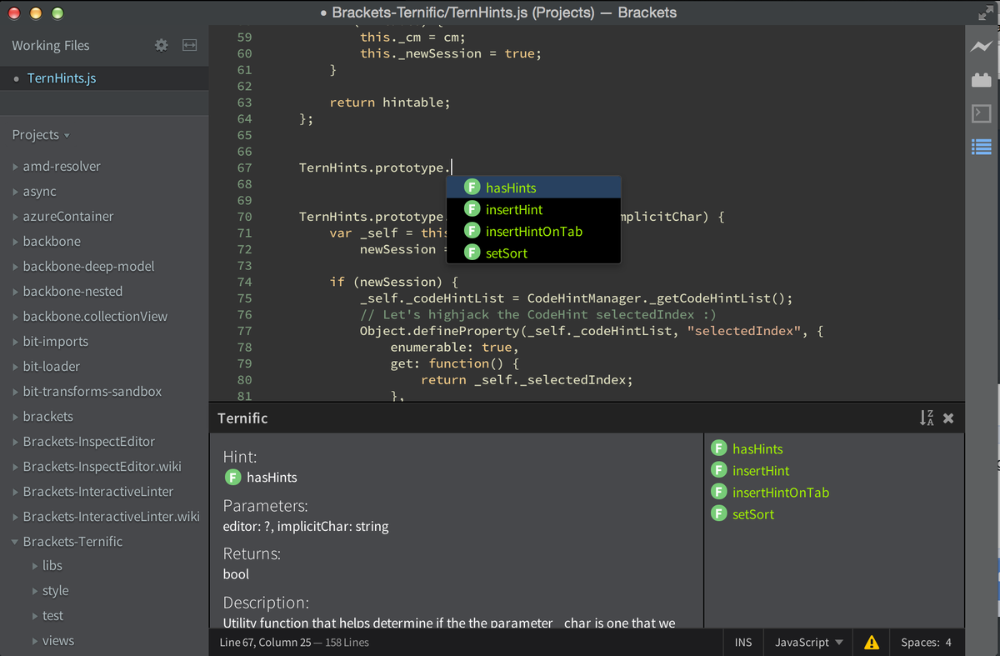Viewport: 1000px width, 656px height.
Task: Click the F icon under the Hint heading
Action: (x=232, y=477)
